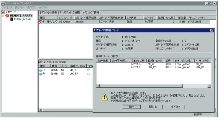Image resolution: width=219 pixels, height=118 pixels.
Task: Sort by ATグループ運用状態 column header
Action: (86, 18)
